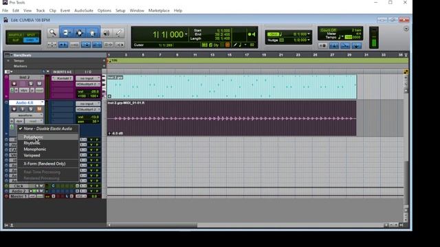
Task: Toggle input monitoring on Audio 4.R
Action: pyautogui.click(x=23, y=109)
